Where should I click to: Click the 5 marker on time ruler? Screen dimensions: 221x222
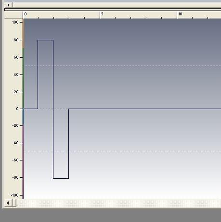(102, 14)
